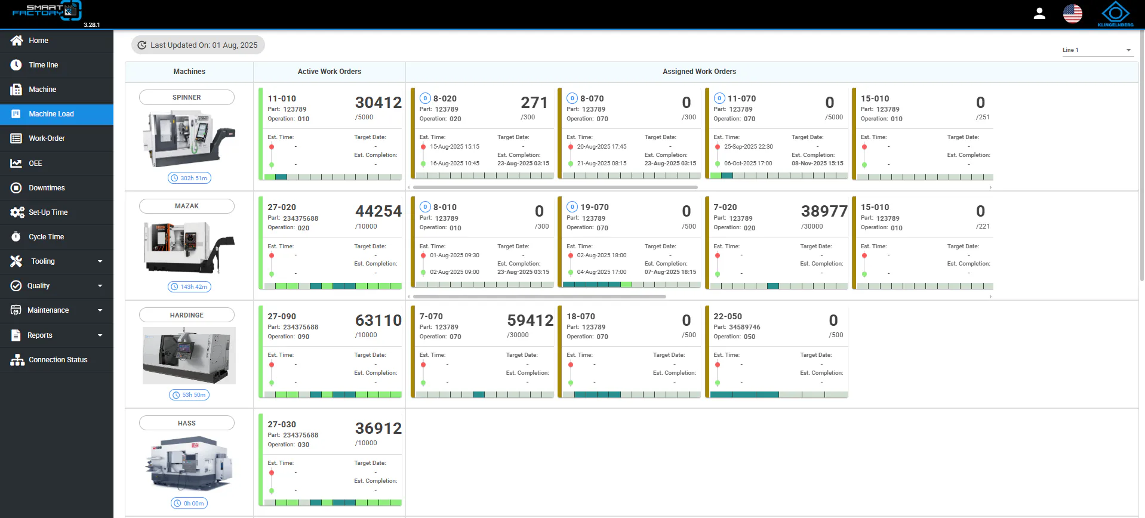Click the Klingelnberg logo

(1115, 14)
